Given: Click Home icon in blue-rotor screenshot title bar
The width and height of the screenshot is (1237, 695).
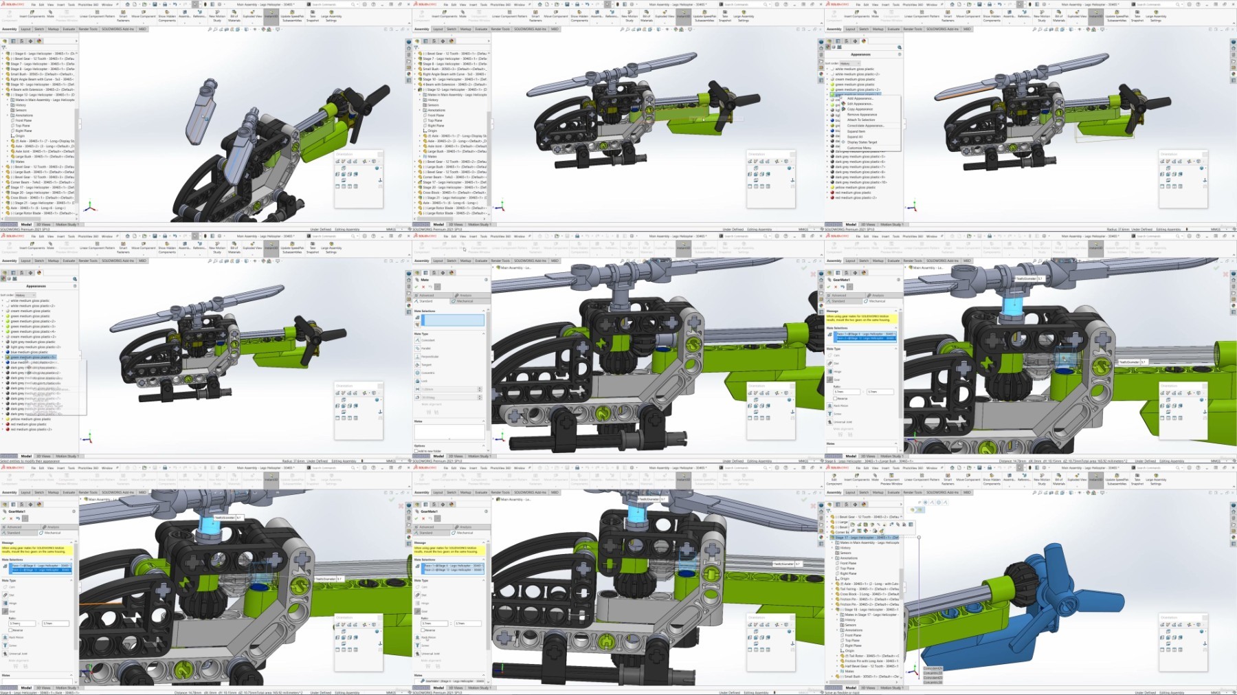Looking at the screenshot, I should click(x=951, y=467).
